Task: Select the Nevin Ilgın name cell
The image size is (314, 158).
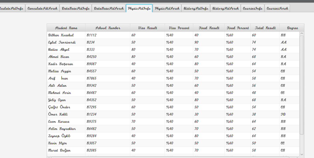Action: pos(66,143)
